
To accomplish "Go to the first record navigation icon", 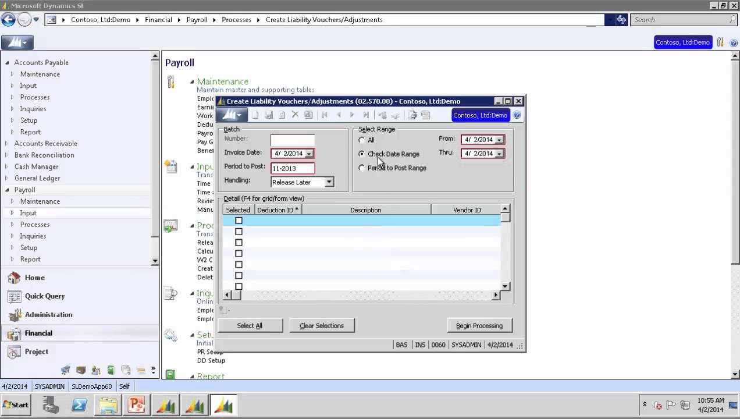I will pyautogui.click(x=325, y=115).
